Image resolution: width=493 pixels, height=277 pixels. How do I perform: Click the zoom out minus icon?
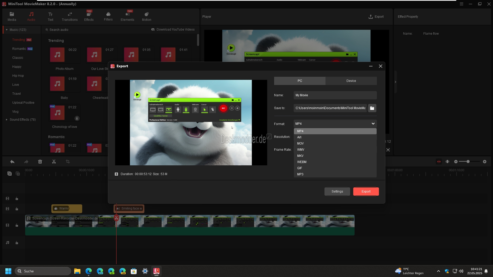click(x=456, y=162)
